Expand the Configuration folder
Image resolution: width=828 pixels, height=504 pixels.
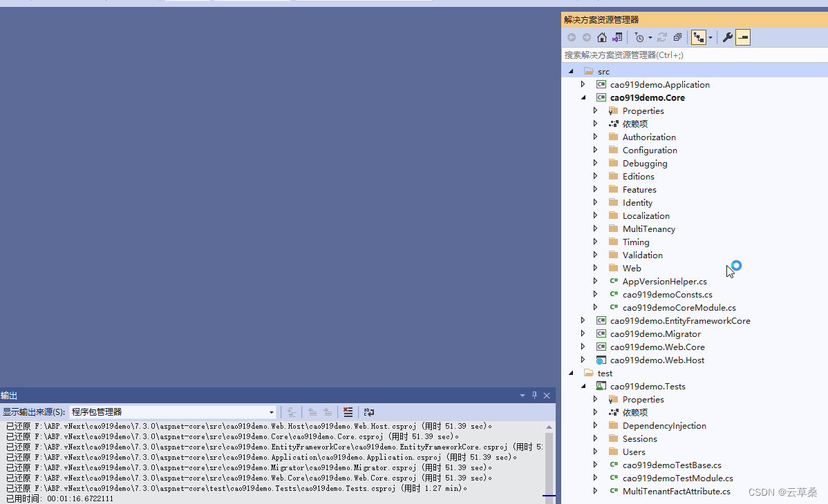(x=595, y=150)
